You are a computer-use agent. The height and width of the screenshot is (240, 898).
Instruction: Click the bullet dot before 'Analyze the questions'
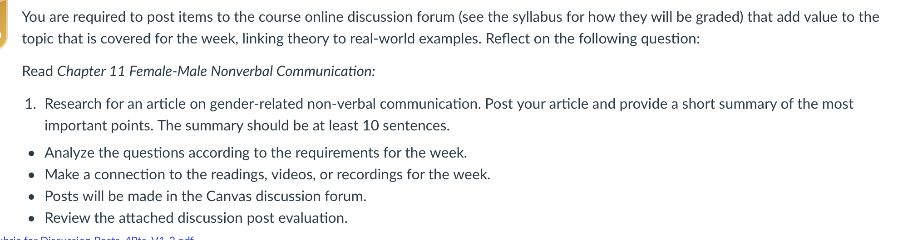(x=31, y=154)
